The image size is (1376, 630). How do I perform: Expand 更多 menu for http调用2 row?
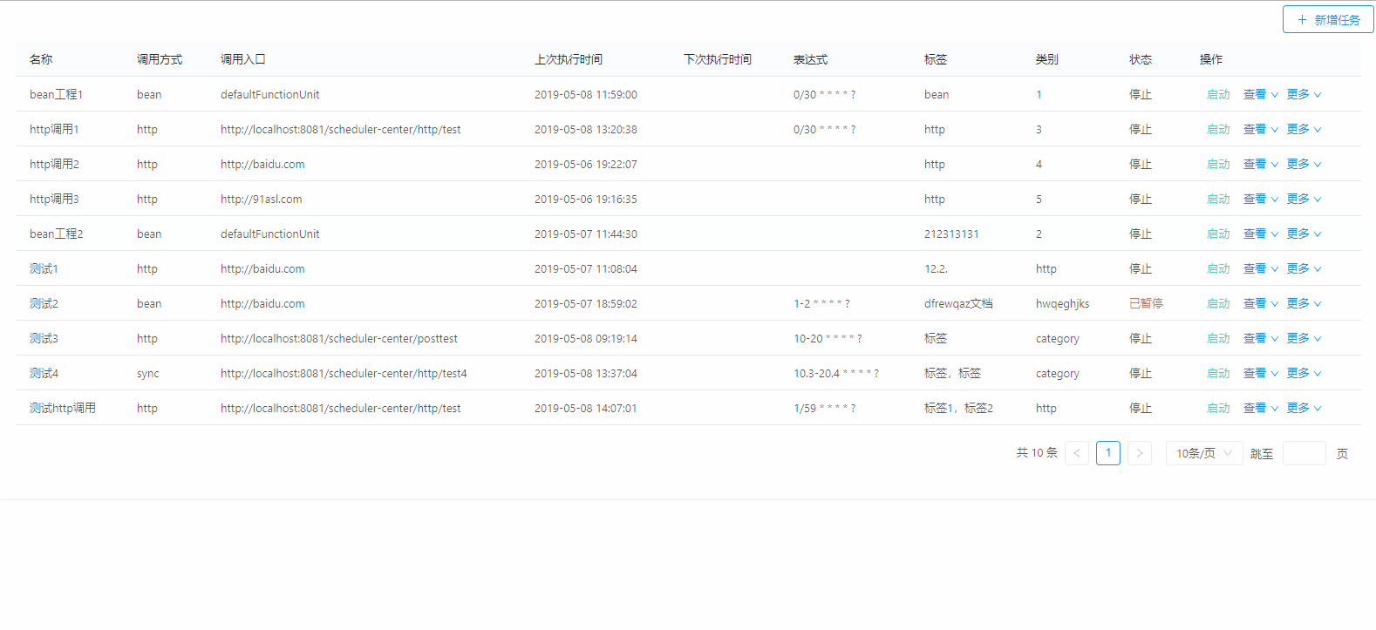point(1304,164)
